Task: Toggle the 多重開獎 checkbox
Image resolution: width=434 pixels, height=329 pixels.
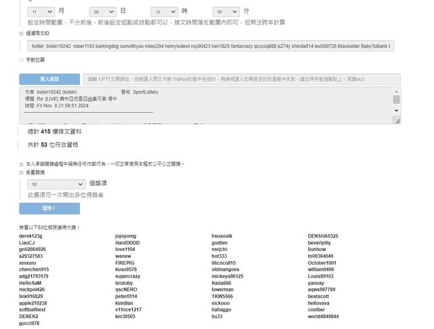Action: click(x=22, y=172)
